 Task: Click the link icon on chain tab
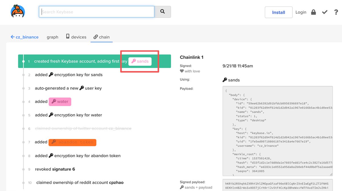tap(96, 37)
